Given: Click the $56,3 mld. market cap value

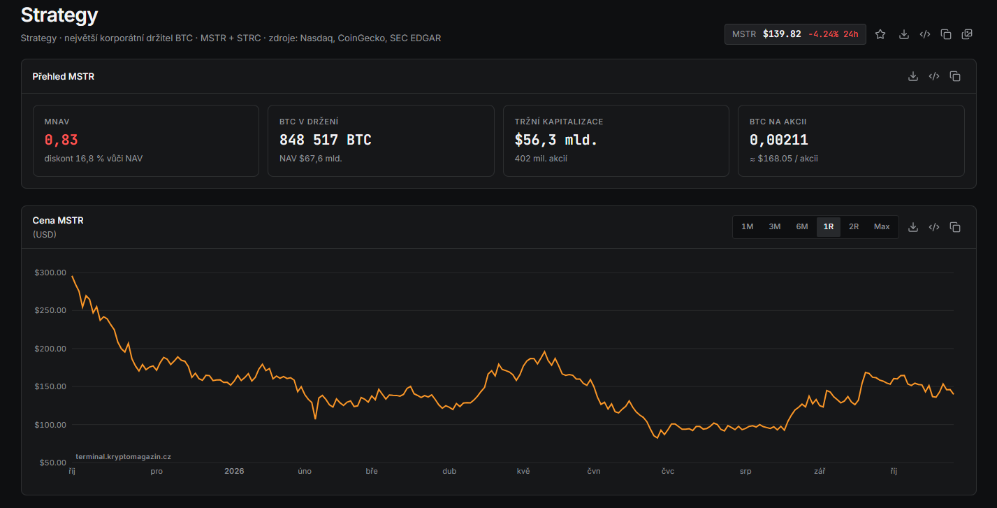Looking at the screenshot, I should tap(556, 140).
